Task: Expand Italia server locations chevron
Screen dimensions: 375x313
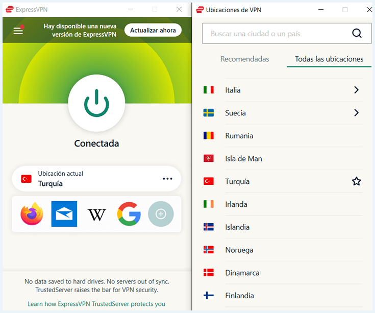Action: 356,90
